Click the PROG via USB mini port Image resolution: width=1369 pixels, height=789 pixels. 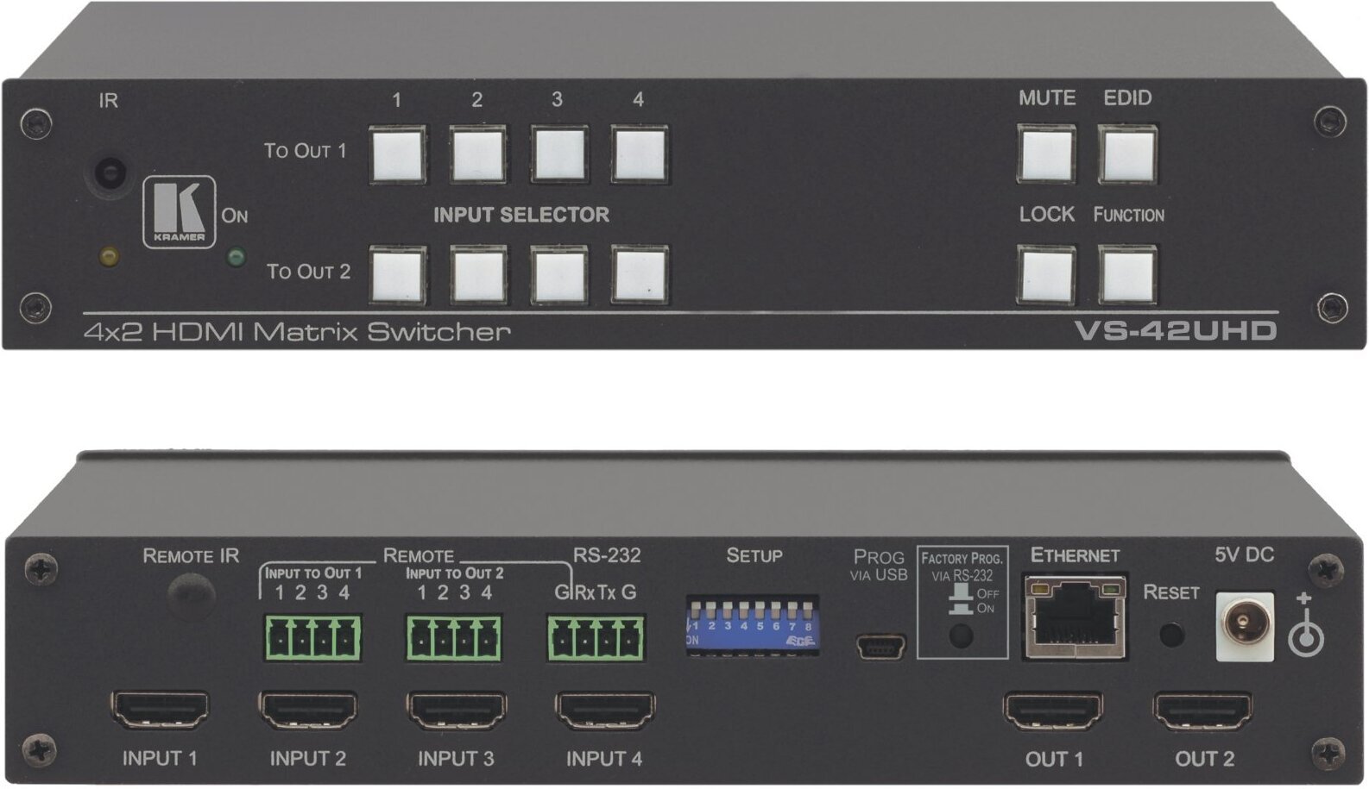pos(880,645)
